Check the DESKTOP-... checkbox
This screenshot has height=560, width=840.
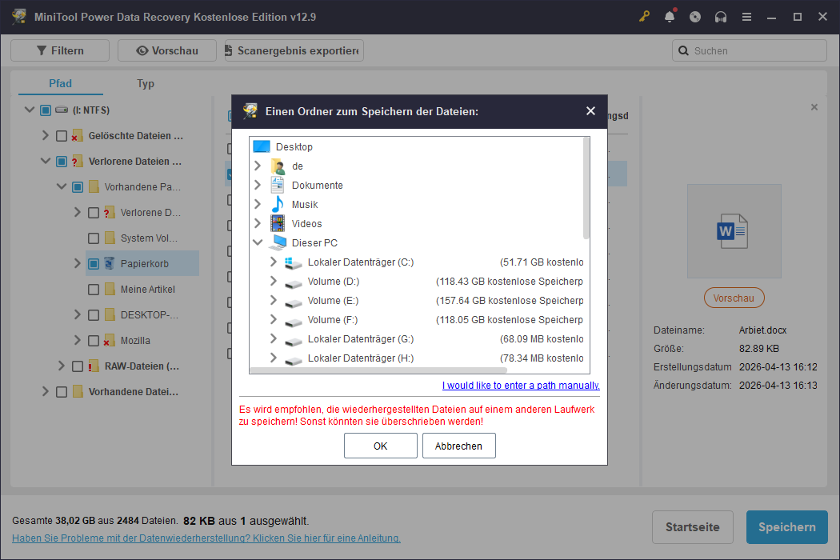pyautogui.click(x=94, y=315)
